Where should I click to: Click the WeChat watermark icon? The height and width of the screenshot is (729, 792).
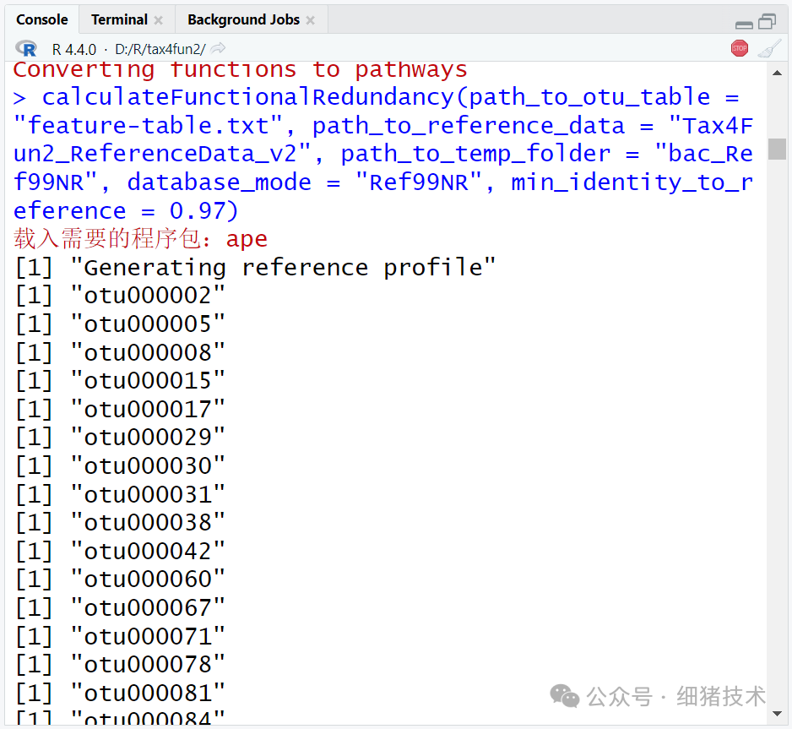pos(564,696)
